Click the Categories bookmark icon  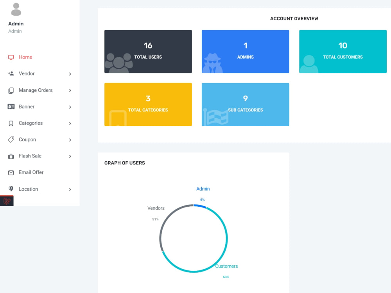pos(11,123)
